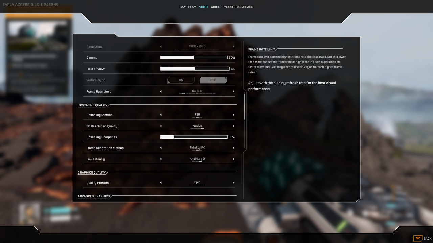The height and width of the screenshot is (243, 433).
Task: Advance Quality Presets with right arrow
Action: coord(233,182)
